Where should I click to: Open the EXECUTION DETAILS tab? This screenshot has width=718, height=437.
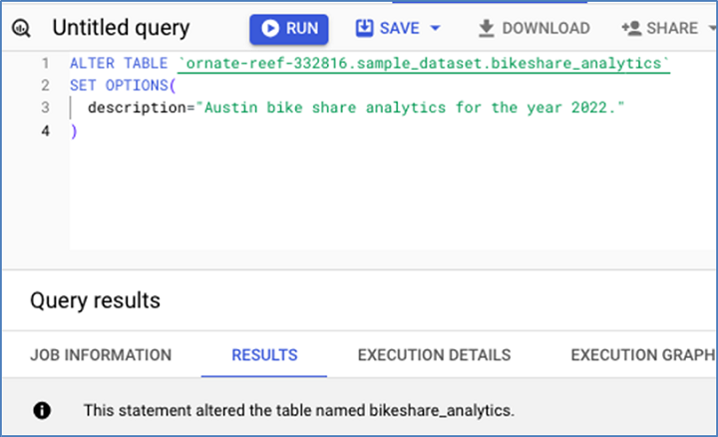click(434, 355)
